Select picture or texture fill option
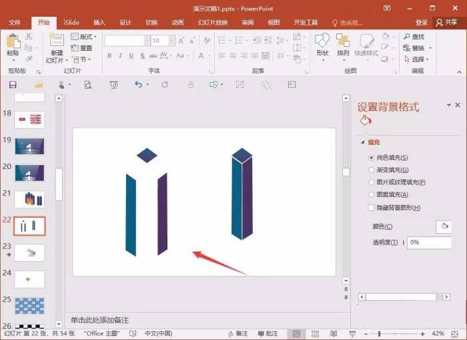Image resolution: width=467 pixels, height=340 pixels. pyautogui.click(x=401, y=182)
